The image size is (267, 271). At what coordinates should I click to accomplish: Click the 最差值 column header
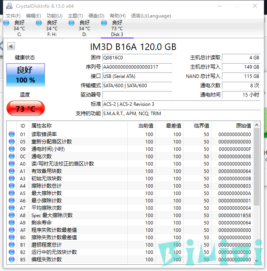(x=170, y=126)
